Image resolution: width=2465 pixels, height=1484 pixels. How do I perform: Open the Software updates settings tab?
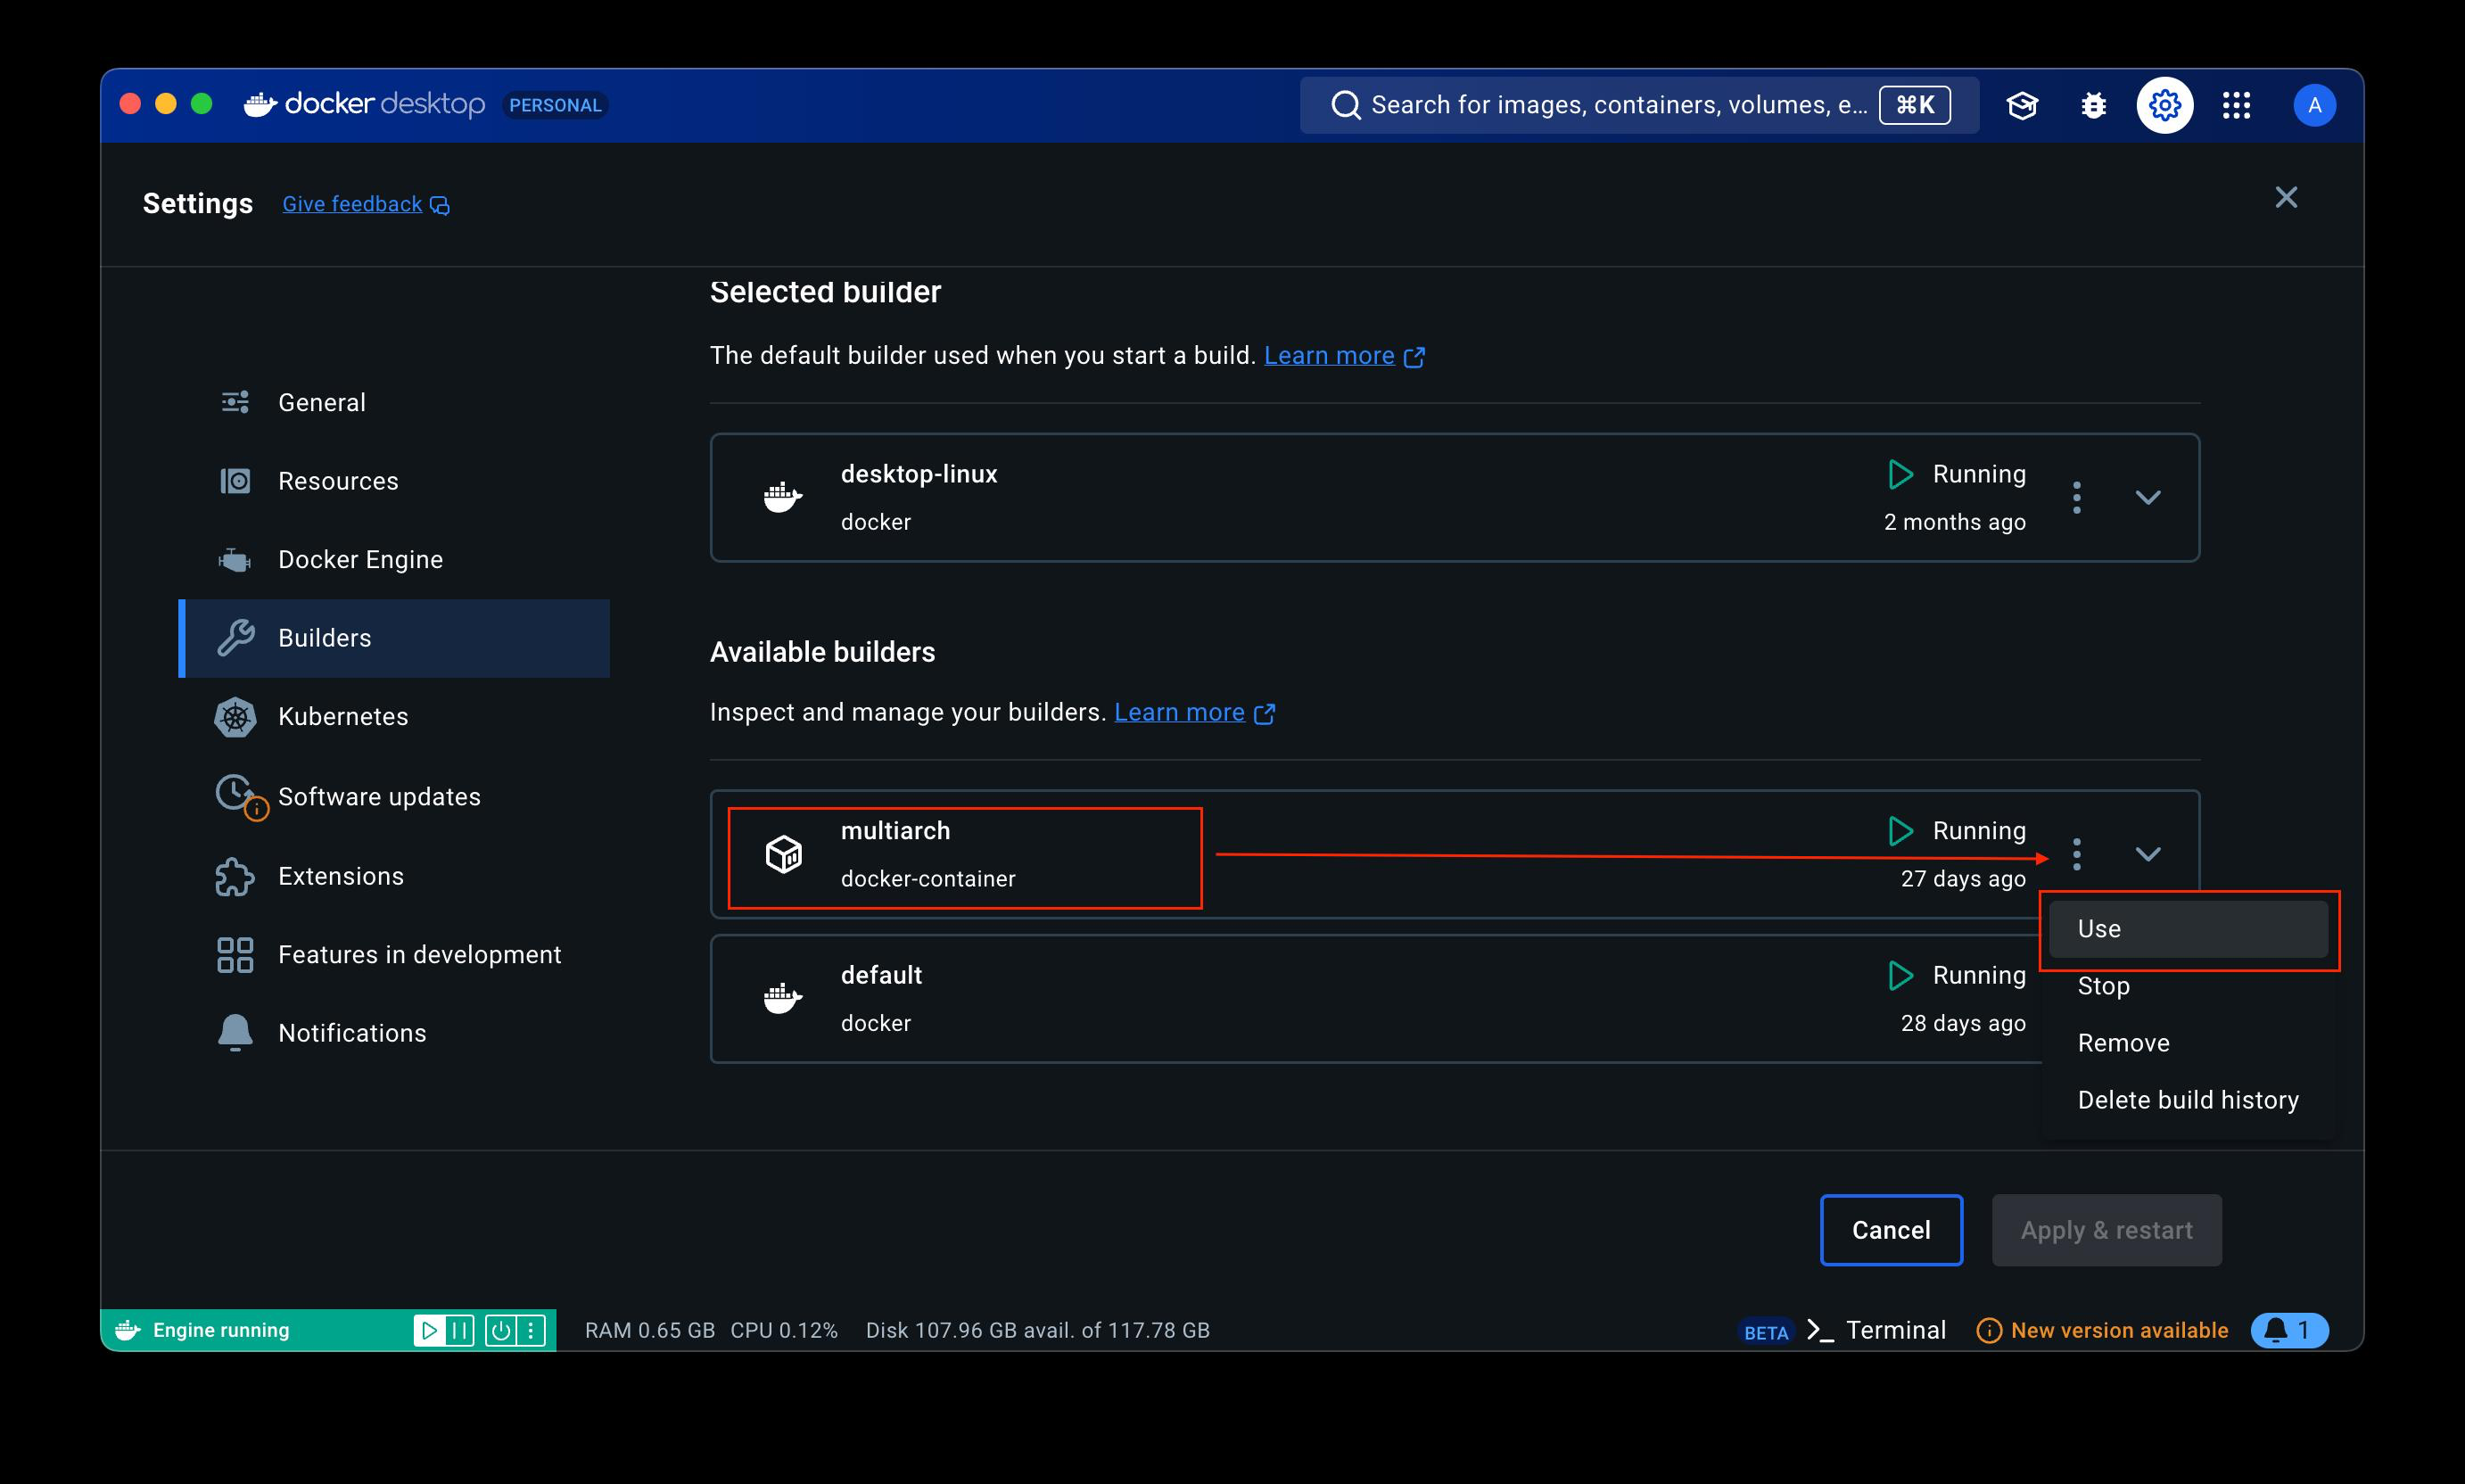394,797
